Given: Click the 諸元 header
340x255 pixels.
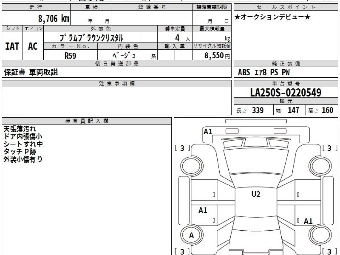Looking at the screenshot, I should pos(286,101).
